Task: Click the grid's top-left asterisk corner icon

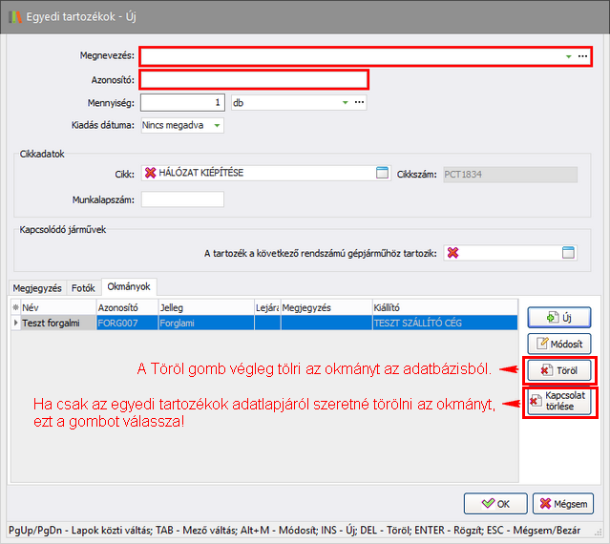Action: tap(14, 308)
